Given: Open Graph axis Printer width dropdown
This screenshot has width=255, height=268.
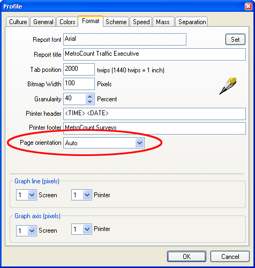Looking at the screenshot, I should [87, 229].
